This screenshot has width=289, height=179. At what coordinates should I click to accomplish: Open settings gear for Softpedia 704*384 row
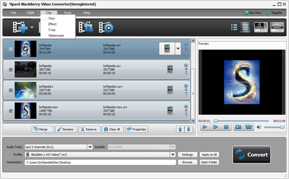[x=186, y=45]
